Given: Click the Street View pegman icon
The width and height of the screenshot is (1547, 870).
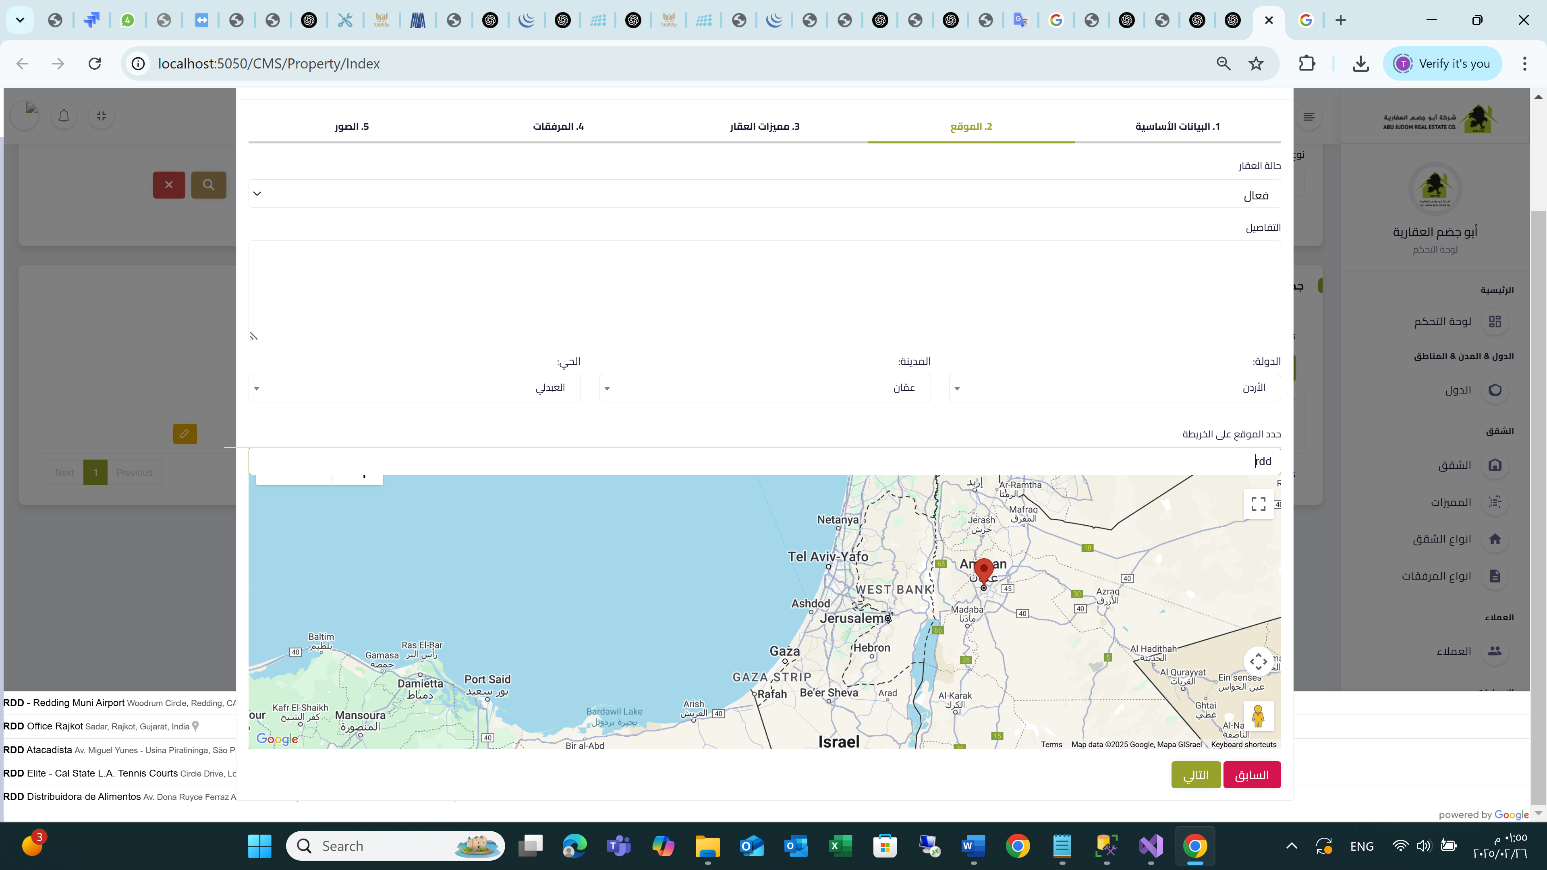Looking at the screenshot, I should [x=1258, y=716].
